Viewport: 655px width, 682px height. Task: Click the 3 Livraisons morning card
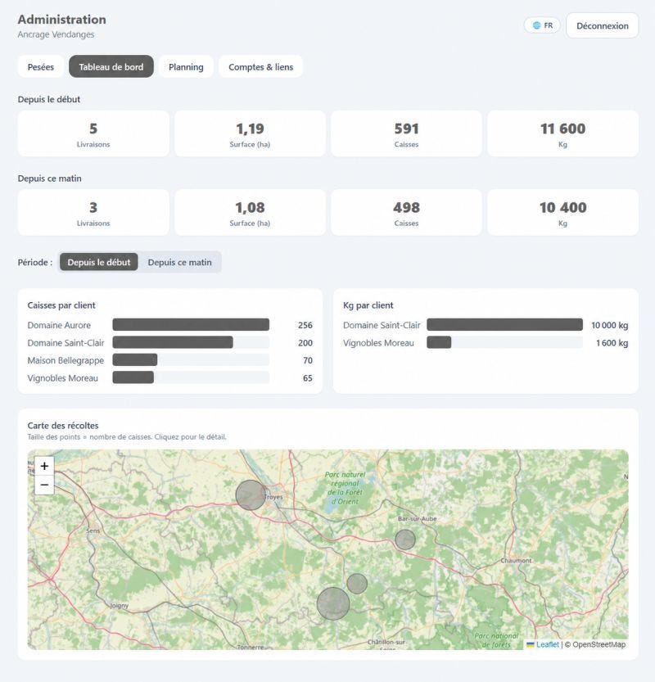[x=93, y=212]
